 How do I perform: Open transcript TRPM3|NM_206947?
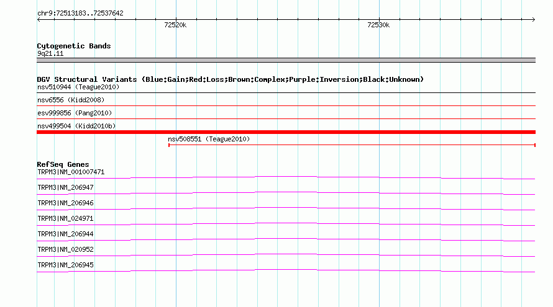(x=66, y=188)
